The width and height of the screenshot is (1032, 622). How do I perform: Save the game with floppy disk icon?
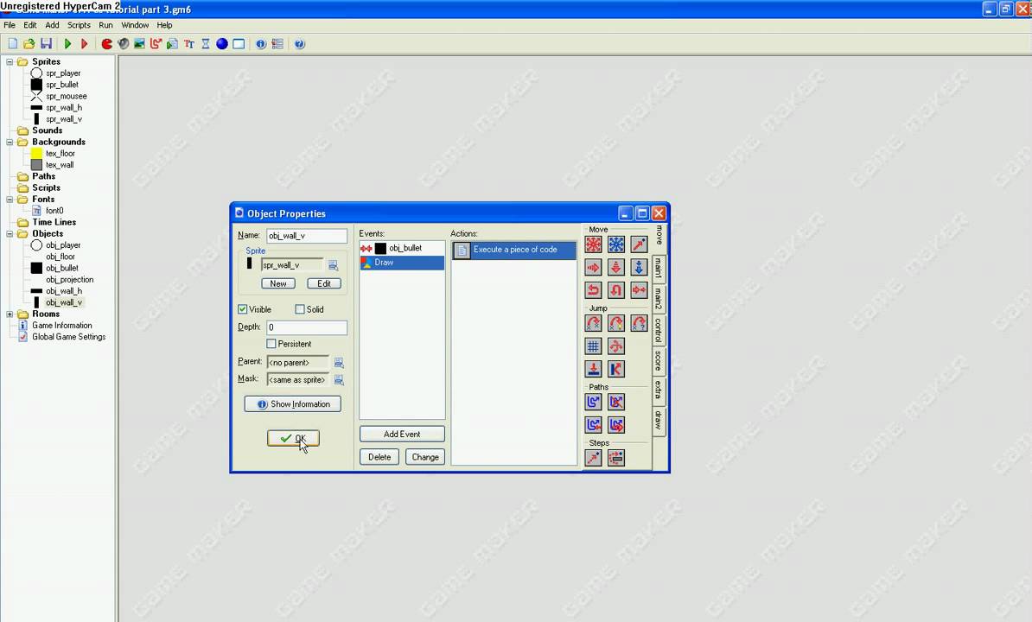pos(46,44)
